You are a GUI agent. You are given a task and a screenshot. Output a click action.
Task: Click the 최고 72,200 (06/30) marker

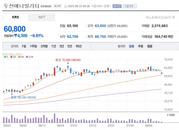(68, 60)
